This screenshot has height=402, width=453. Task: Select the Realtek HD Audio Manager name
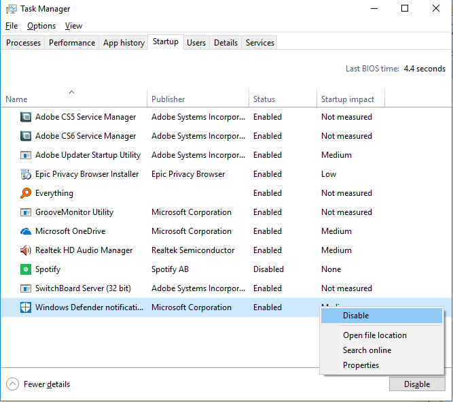pos(84,250)
